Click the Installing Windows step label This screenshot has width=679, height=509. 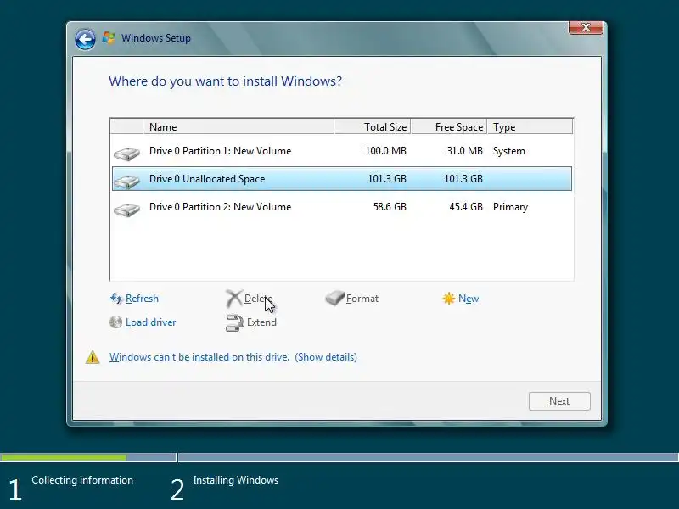pyautogui.click(x=236, y=480)
